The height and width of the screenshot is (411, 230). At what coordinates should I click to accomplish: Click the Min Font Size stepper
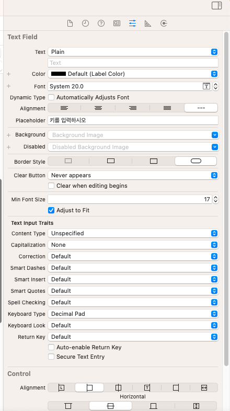click(x=215, y=199)
